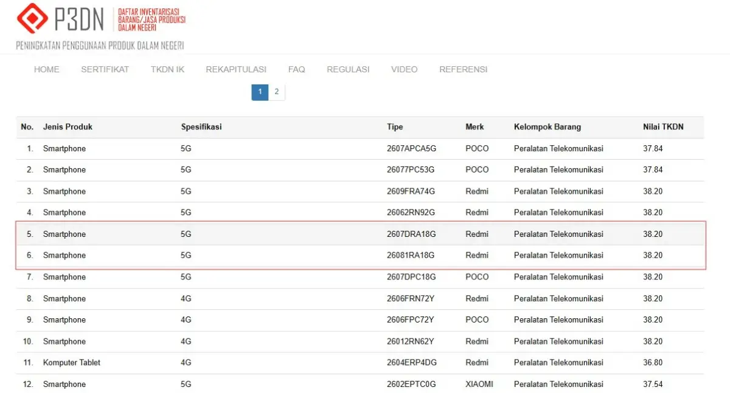Select type cell 2607DPC18G
This screenshot has height=393, width=730.
(x=412, y=277)
